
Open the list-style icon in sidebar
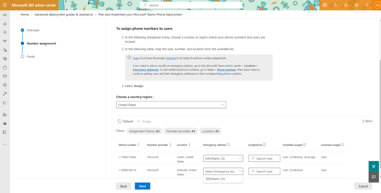[x=5, y=132]
